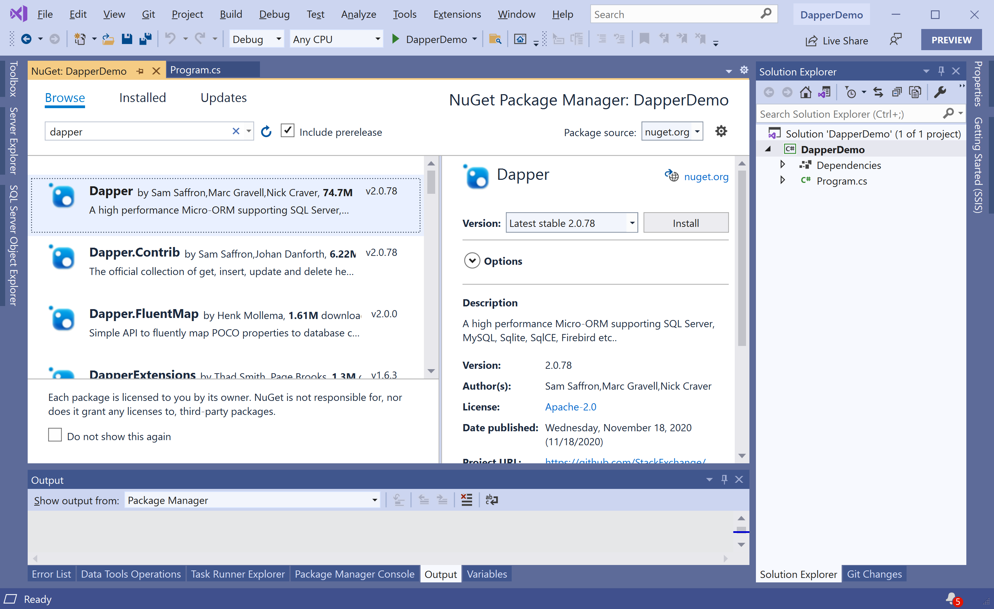Refresh the NuGet package search results
Viewport: 994px width, 609px height.
[266, 131]
